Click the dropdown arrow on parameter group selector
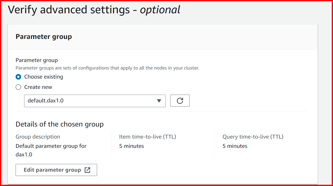Screen dimensions: 333x186 pyautogui.click(x=159, y=101)
